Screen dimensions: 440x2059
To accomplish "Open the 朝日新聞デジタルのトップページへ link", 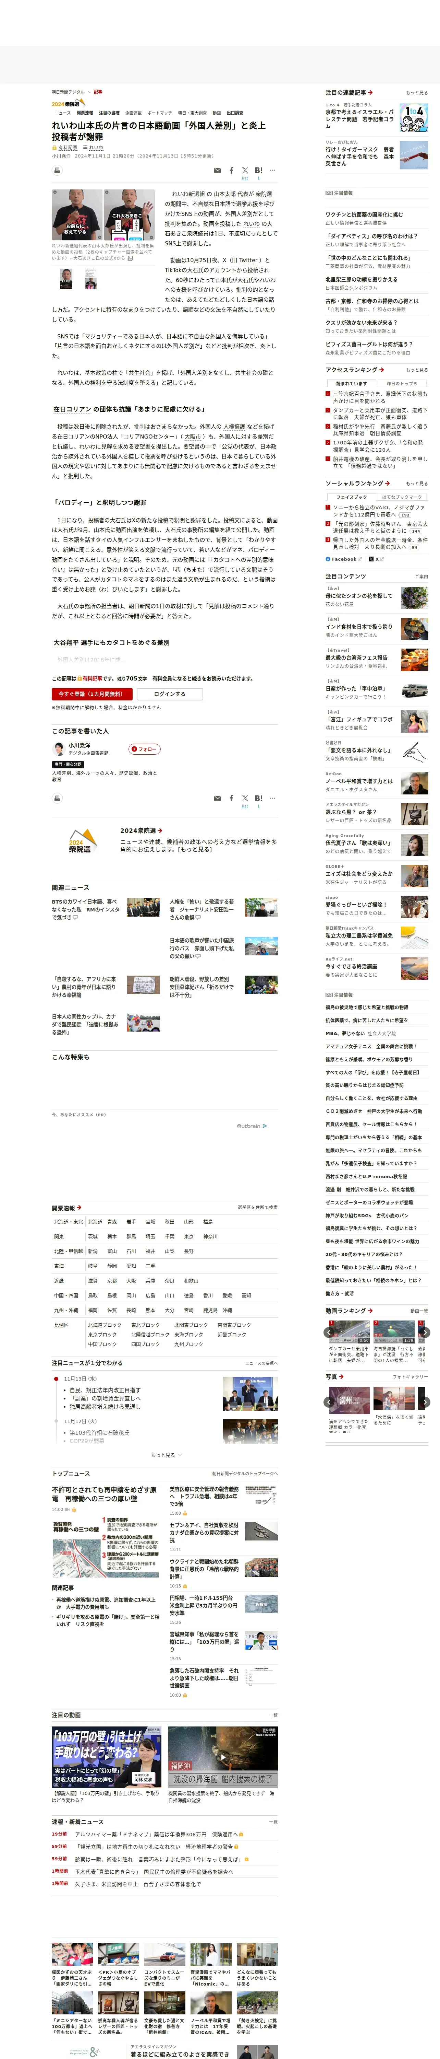I will click(244, 1473).
